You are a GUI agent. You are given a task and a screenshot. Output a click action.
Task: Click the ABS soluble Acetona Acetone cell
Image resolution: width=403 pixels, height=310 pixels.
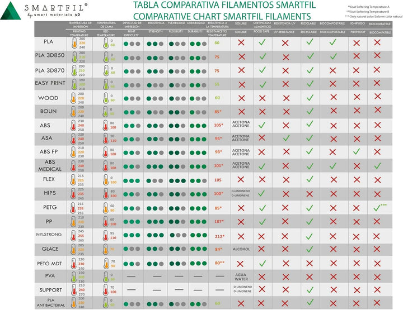coord(241,124)
